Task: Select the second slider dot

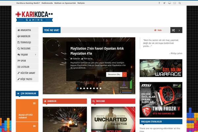Action: 81,88
